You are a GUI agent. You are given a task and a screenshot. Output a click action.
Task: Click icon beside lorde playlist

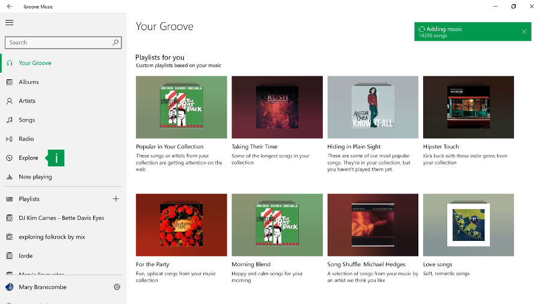coord(10,256)
